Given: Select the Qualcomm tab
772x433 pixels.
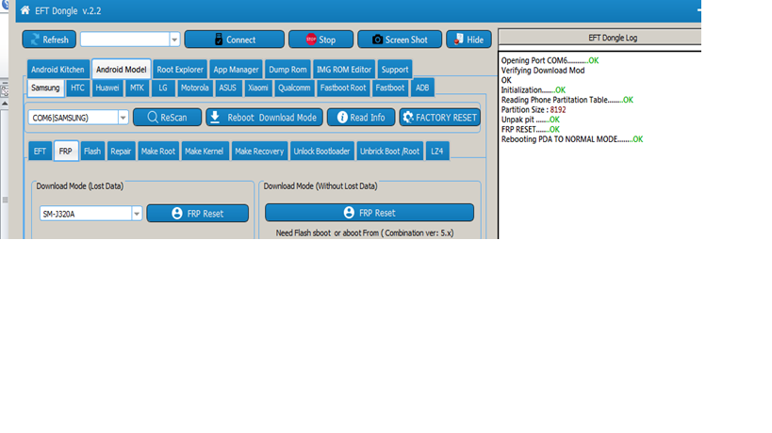Looking at the screenshot, I should (294, 88).
